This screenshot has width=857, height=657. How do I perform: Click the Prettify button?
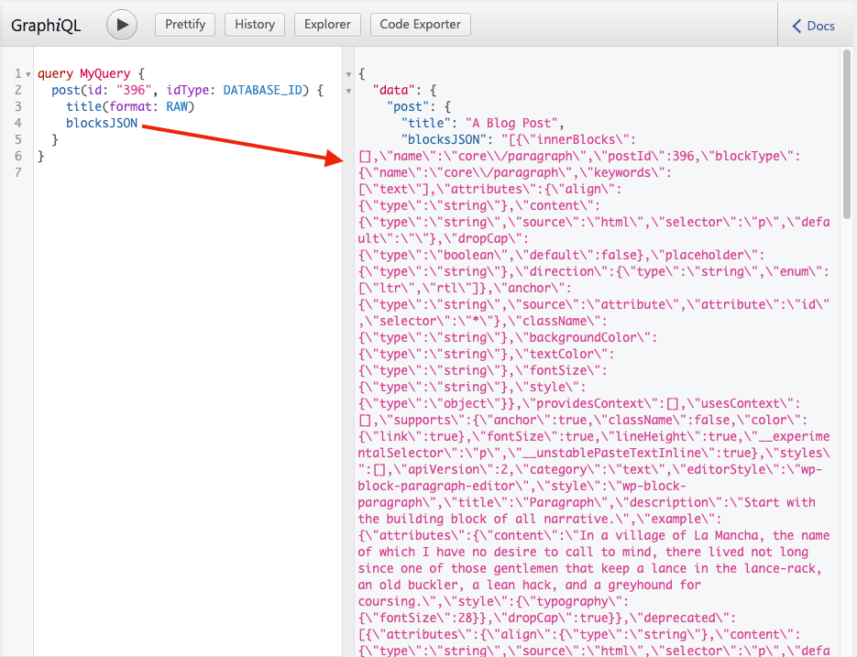click(185, 25)
